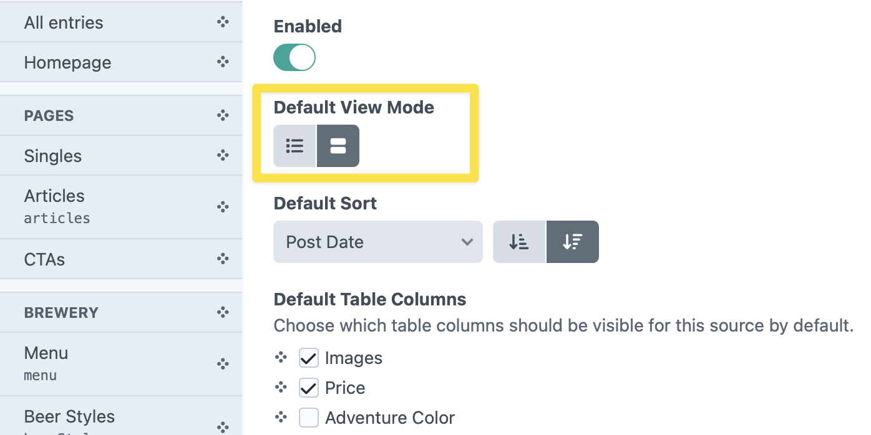Click the drag handle on BREWERY heading
The height and width of the screenshot is (435, 871).
tap(223, 312)
